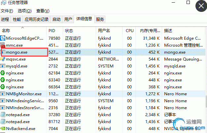Screen dimensions: 207x133
Task: Click the vertical scrollbar thumb of process list
Action: (x=206, y=101)
